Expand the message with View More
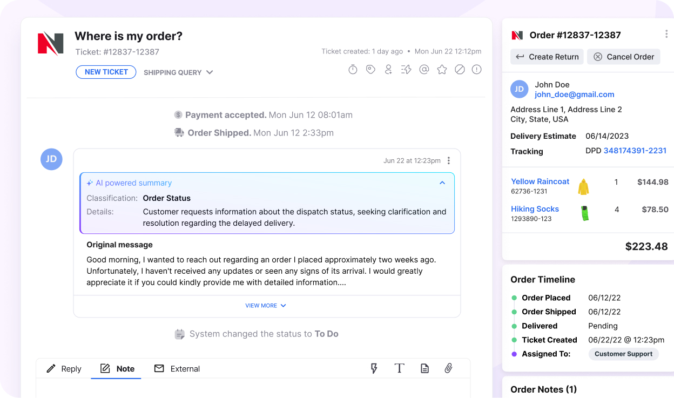The image size is (674, 398). [266, 305]
